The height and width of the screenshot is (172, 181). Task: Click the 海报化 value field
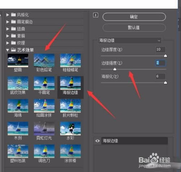click(160, 76)
